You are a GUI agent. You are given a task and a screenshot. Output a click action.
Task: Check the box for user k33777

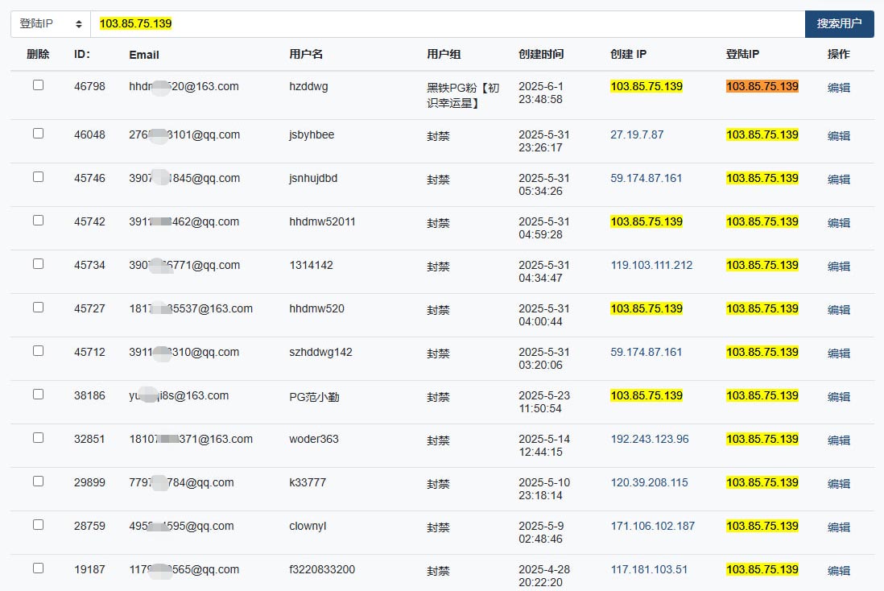[39, 481]
